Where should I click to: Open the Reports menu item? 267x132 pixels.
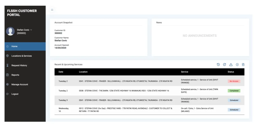tap(25, 75)
